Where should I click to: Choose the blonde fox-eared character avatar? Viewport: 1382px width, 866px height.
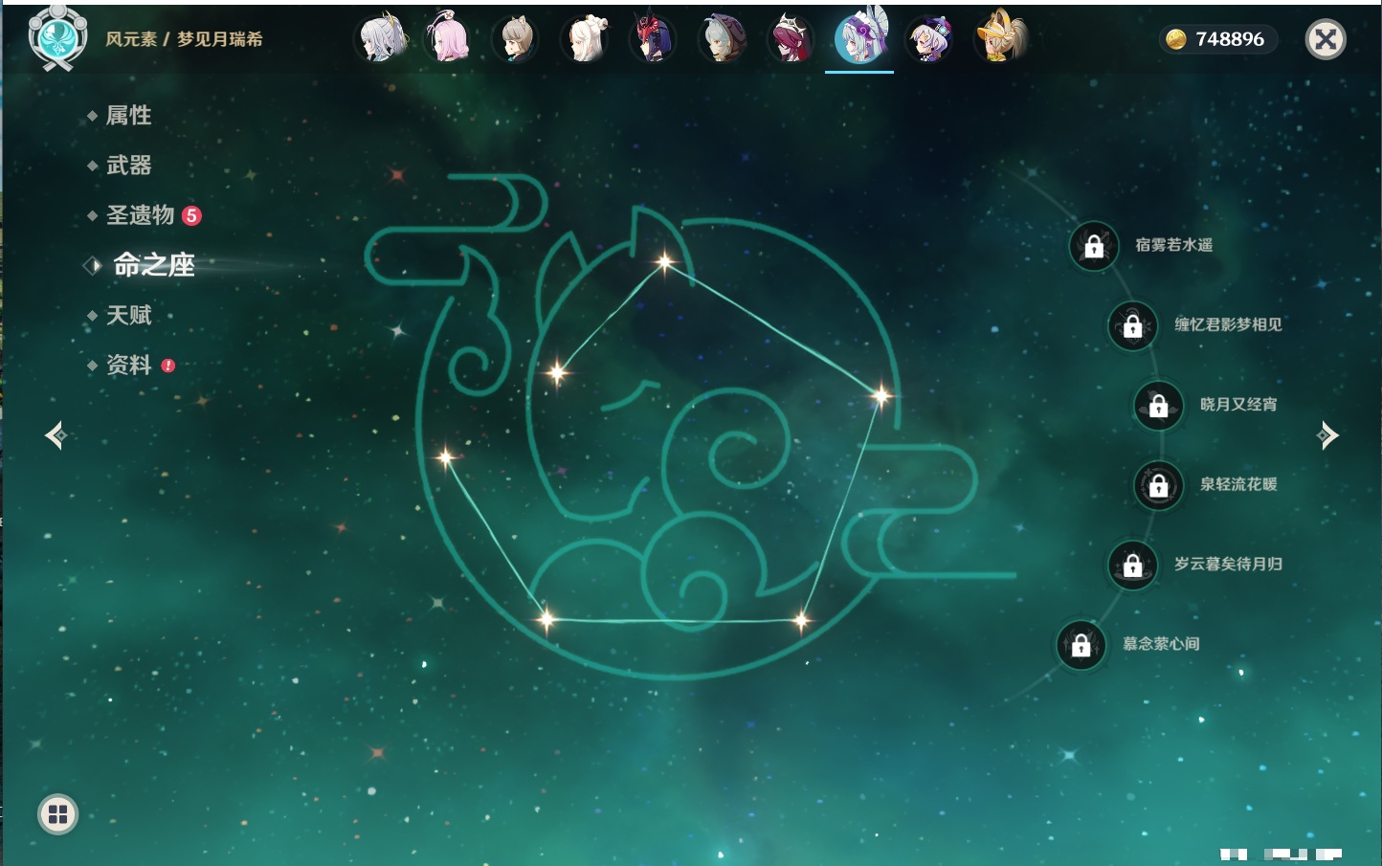point(999,39)
